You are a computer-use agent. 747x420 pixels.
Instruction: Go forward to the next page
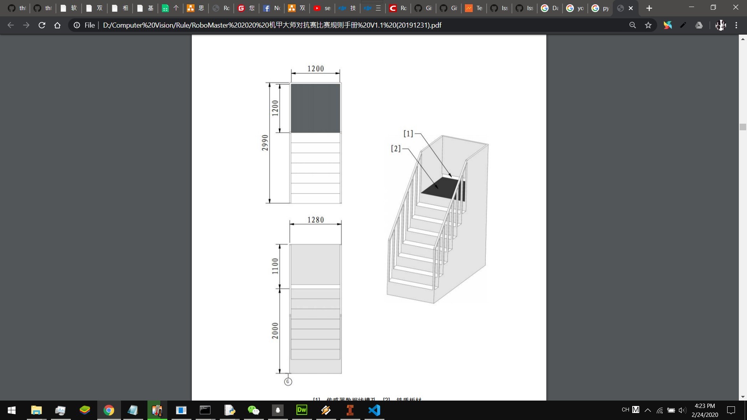pyautogui.click(x=26, y=25)
